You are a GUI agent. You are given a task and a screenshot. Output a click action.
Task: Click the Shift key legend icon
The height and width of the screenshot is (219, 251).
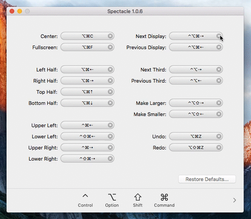138,197
